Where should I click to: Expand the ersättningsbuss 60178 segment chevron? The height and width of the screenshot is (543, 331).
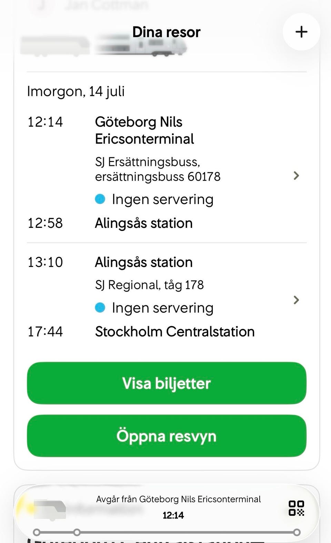[296, 176]
